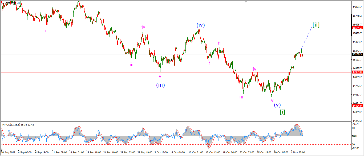This screenshot has width=364, height=156.
Task: Click the 10 Oct 21:00 time label
Action: 196,153
